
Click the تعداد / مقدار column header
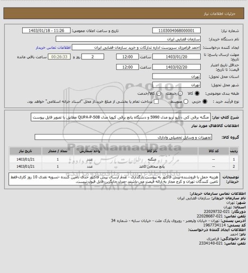(x=58, y=151)
